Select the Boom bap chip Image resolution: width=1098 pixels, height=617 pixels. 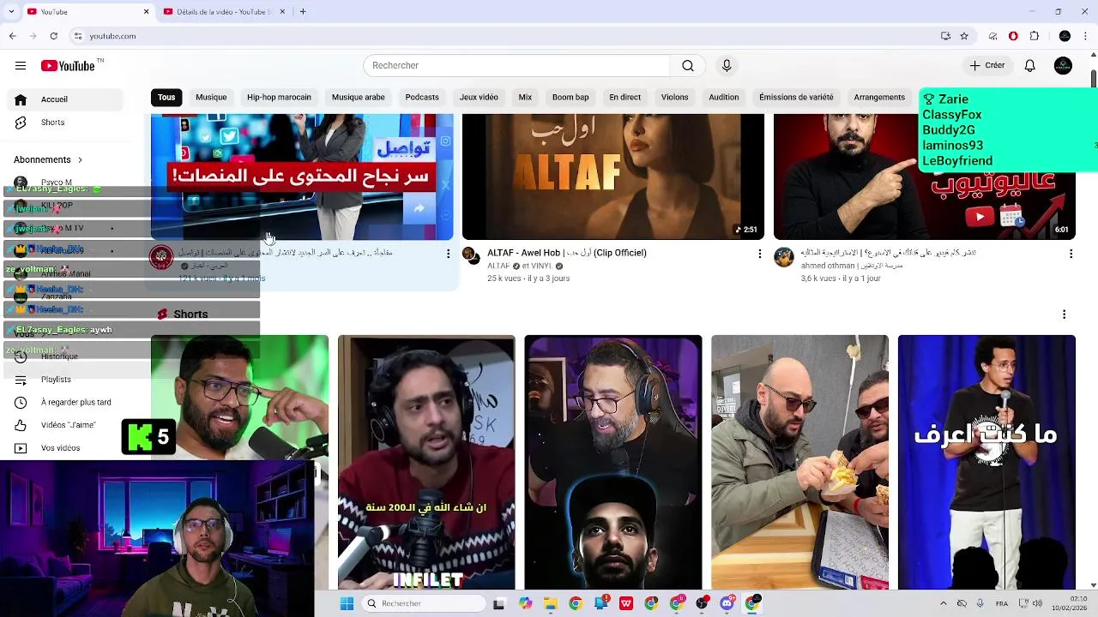(570, 98)
